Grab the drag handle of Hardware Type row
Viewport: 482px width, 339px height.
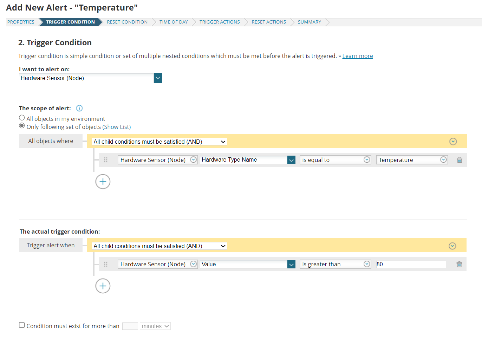click(x=106, y=160)
